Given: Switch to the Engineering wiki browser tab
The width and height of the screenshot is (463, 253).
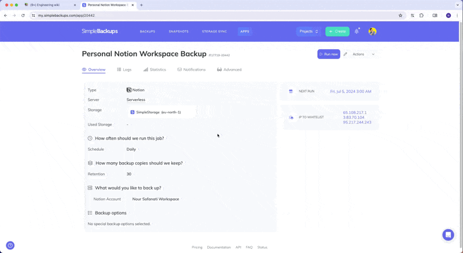Looking at the screenshot, I should (x=50, y=5).
